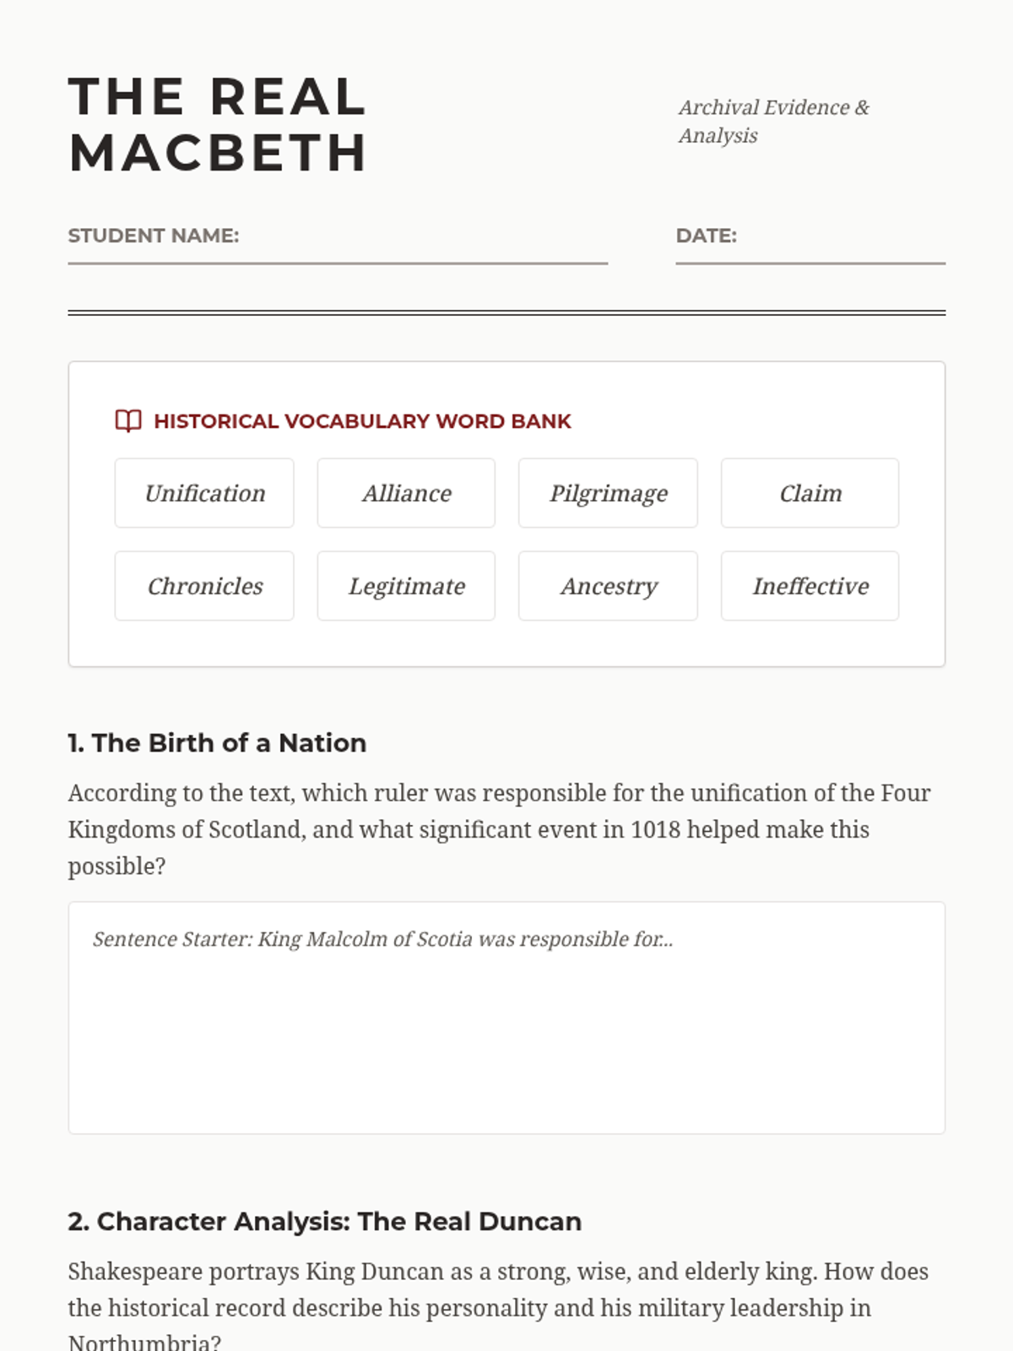Click the Archival Evidence & Analysis subtitle
The image size is (1013, 1351).
[x=773, y=122]
